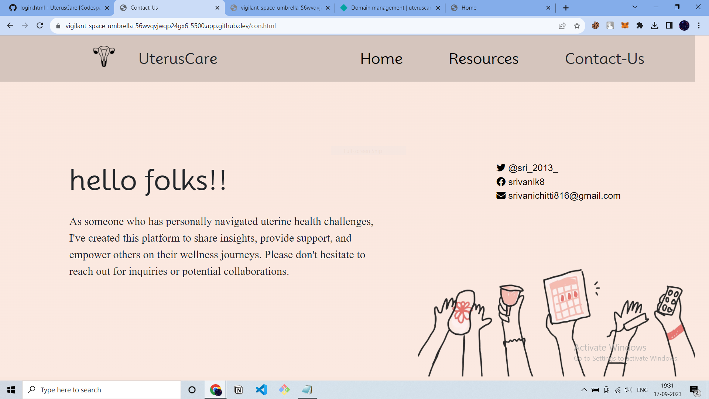Open the Extensions puzzle icon
The width and height of the screenshot is (709, 399).
[640, 25]
